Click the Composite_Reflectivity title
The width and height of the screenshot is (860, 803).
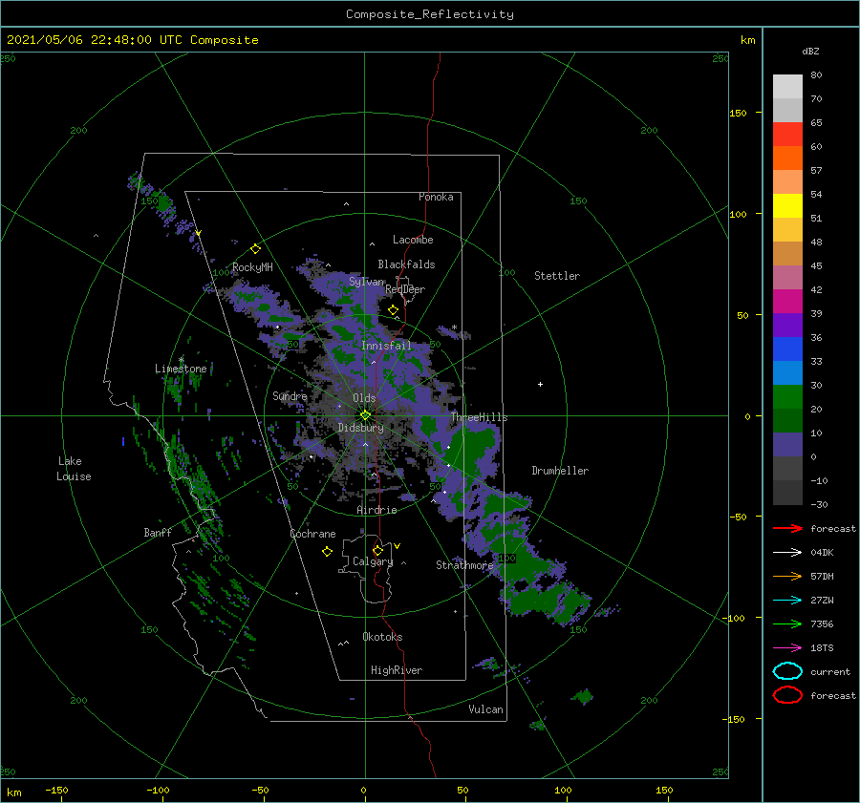pyautogui.click(x=429, y=14)
